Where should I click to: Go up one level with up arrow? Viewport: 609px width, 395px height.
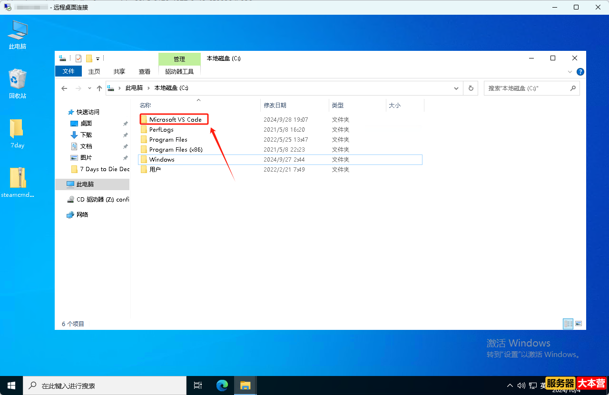99,88
